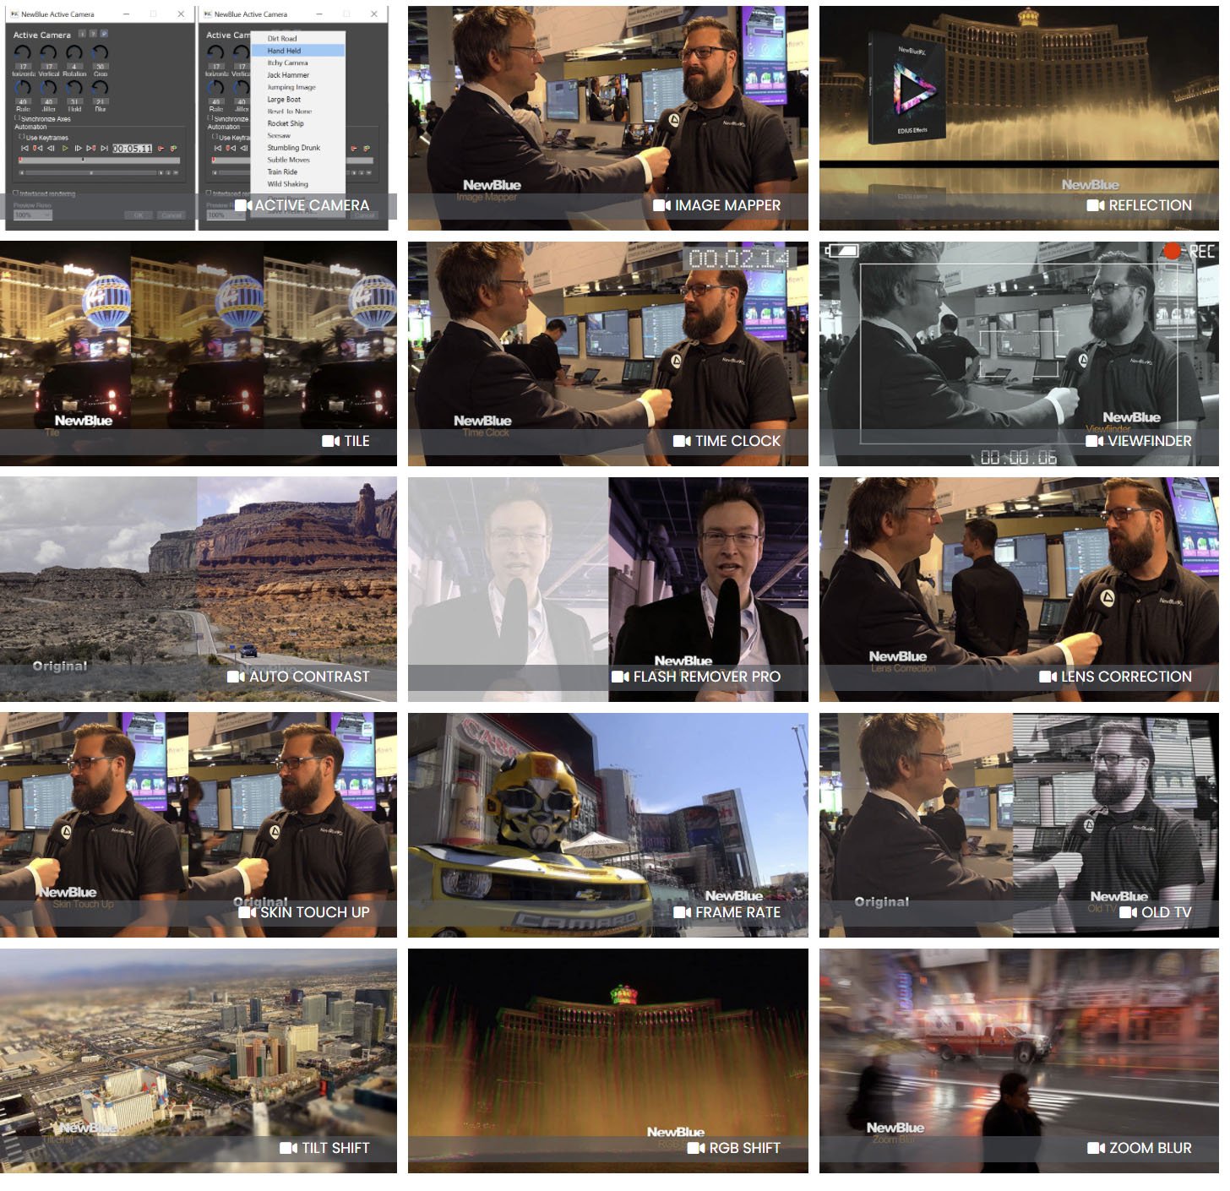
Task: Check Use Keyframes in the left window
Action: (22, 137)
